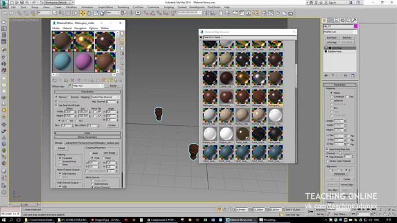Click the Windows taskbar search icon
Viewport: 397px width, 223px height.
tap(11, 220)
